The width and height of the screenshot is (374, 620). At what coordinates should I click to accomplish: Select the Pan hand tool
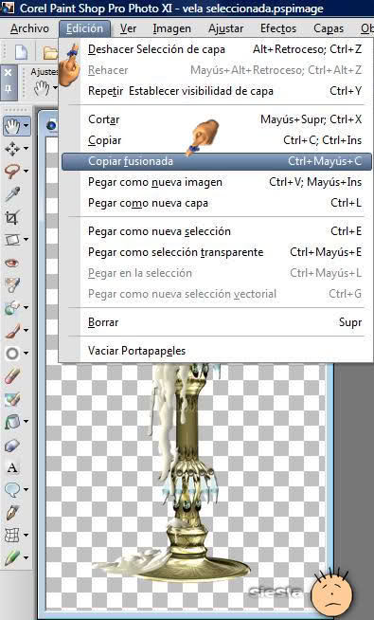(x=12, y=126)
